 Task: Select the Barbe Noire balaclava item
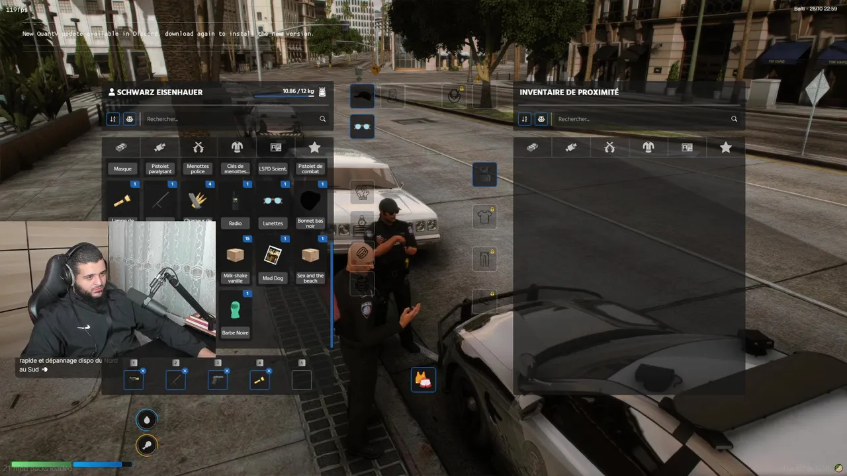(x=235, y=314)
